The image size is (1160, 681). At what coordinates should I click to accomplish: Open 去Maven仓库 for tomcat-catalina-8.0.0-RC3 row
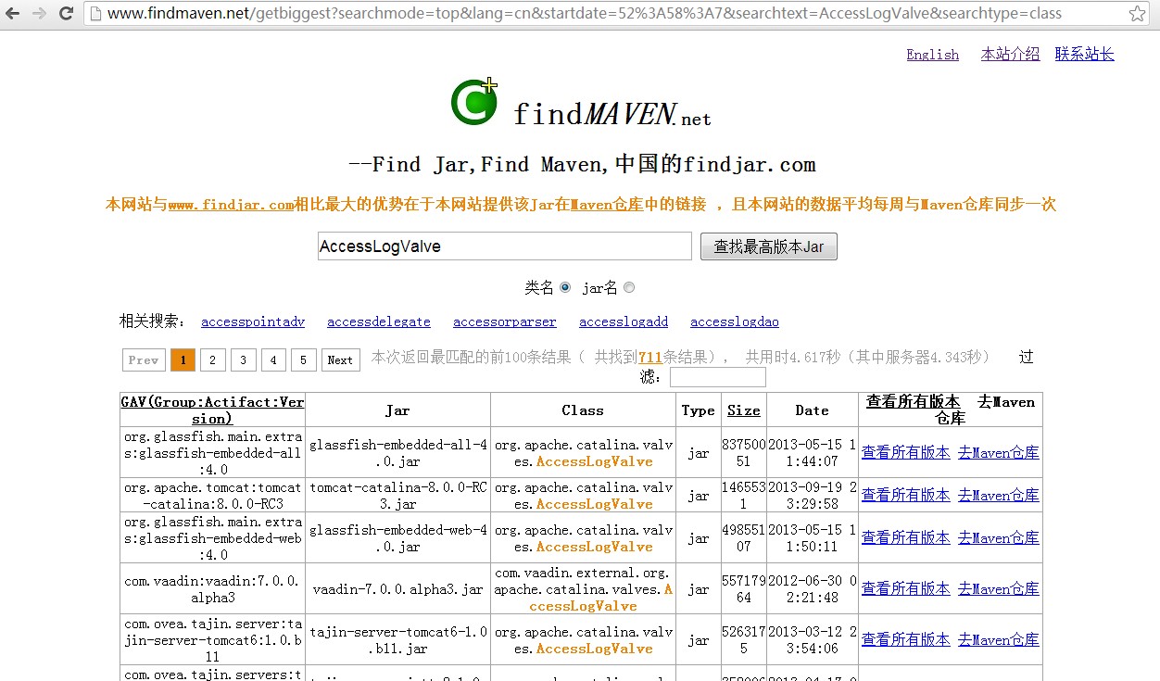coord(998,496)
